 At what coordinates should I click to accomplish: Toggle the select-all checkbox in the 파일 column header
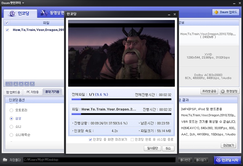(7, 23)
